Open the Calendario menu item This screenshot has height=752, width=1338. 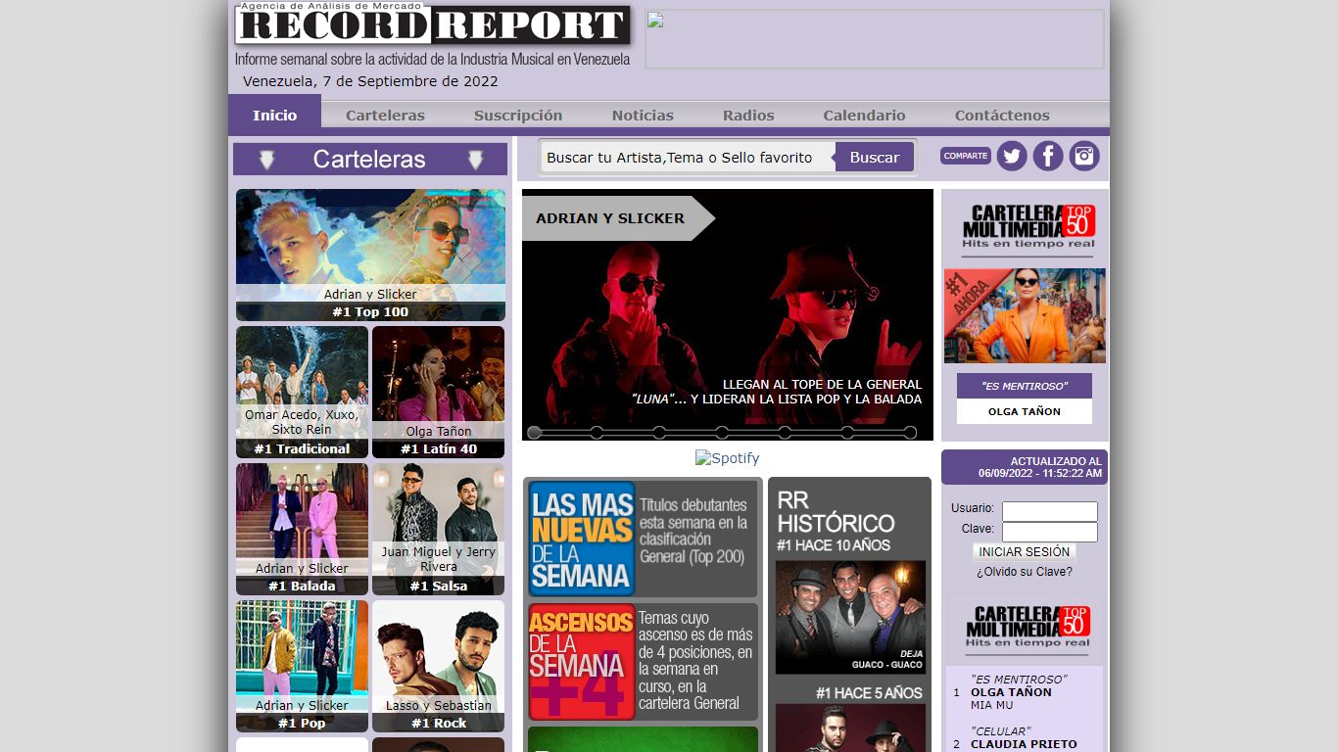pyautogui.click(x=864, y=116)
